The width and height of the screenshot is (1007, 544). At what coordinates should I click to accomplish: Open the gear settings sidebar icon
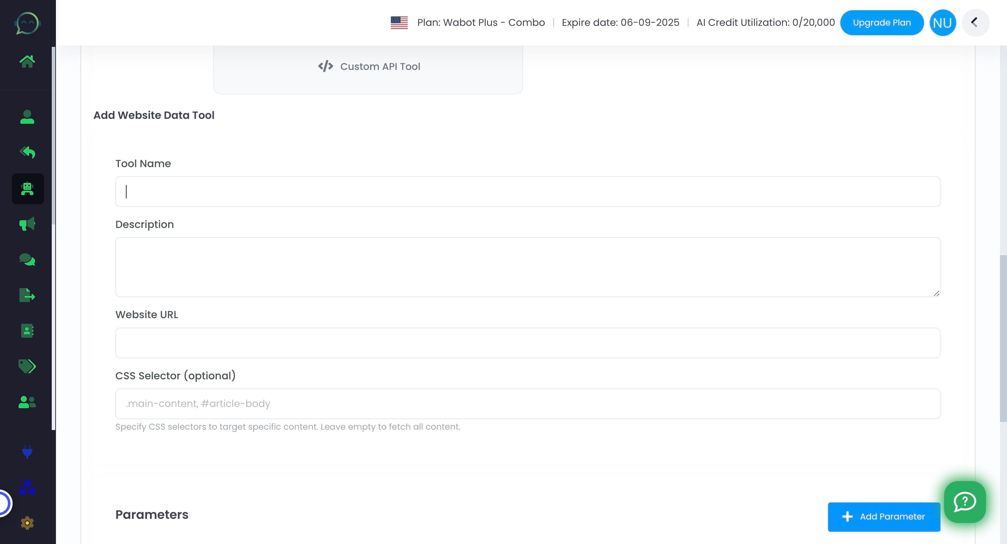pos(27,523)
